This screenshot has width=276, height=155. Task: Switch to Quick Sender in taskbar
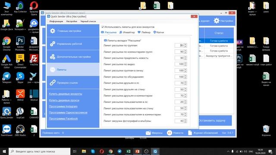(x=155, y=151)
